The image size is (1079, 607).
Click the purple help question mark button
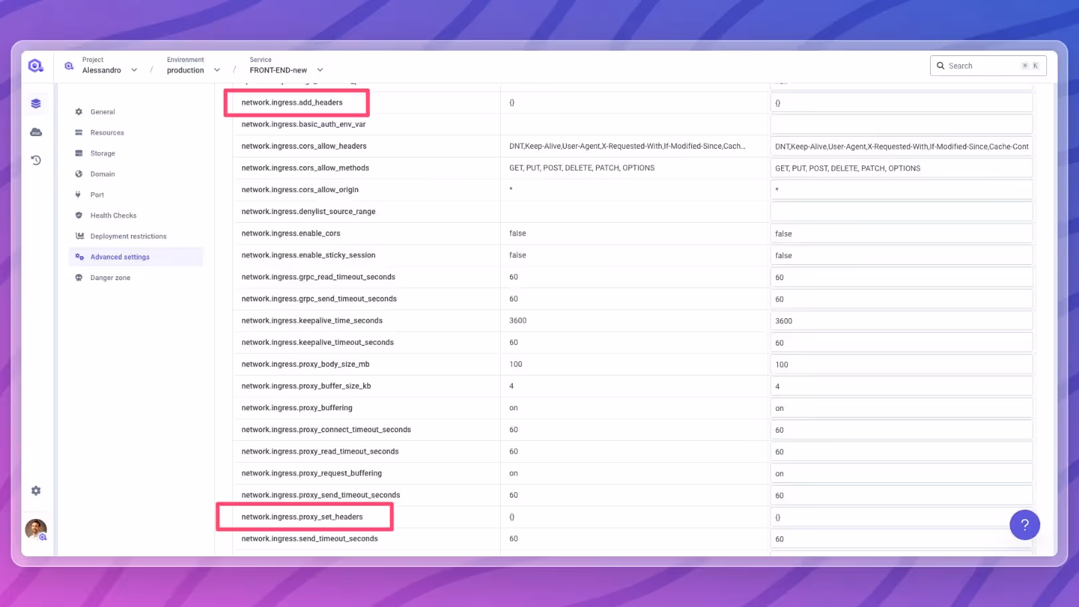click(x=1025, y=525)
